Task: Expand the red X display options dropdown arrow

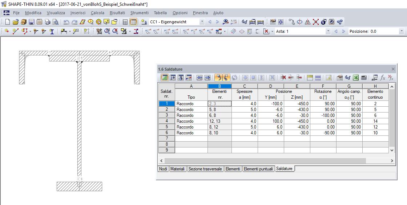Action: coord(272,31)
